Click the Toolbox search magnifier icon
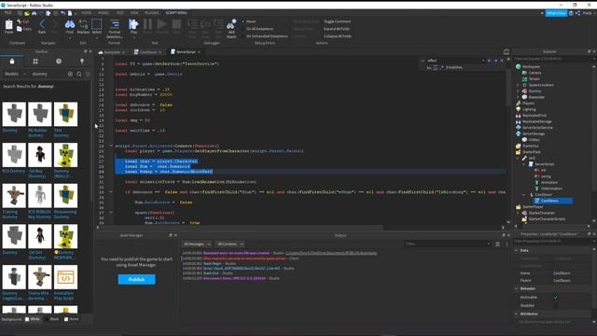This screenshot has height=336, width=597. (79, 74)
